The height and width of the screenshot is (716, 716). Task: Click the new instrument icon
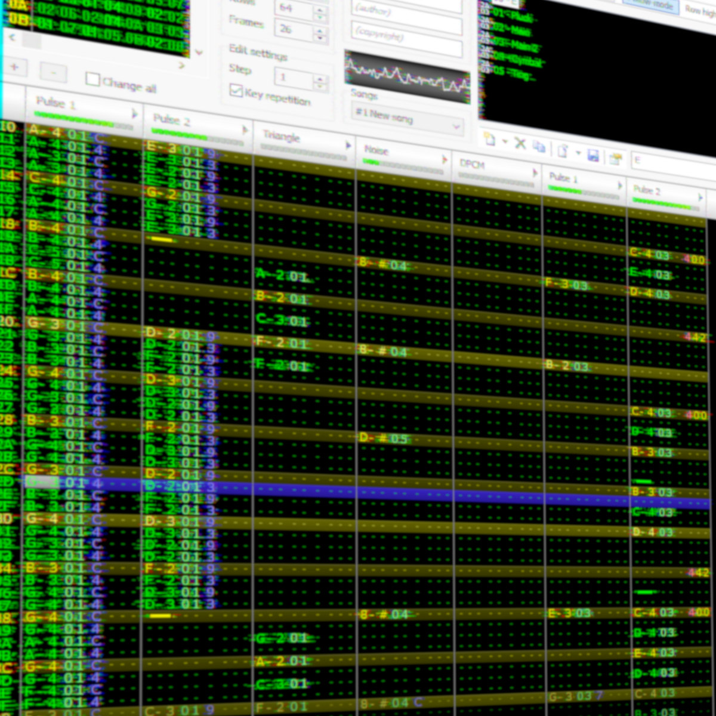[x=489, y=140]
